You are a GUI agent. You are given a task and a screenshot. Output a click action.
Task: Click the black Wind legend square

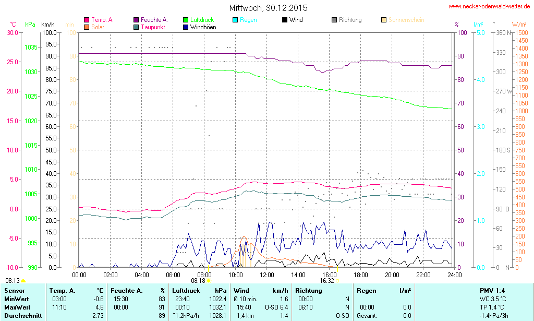tap(285, 20)
